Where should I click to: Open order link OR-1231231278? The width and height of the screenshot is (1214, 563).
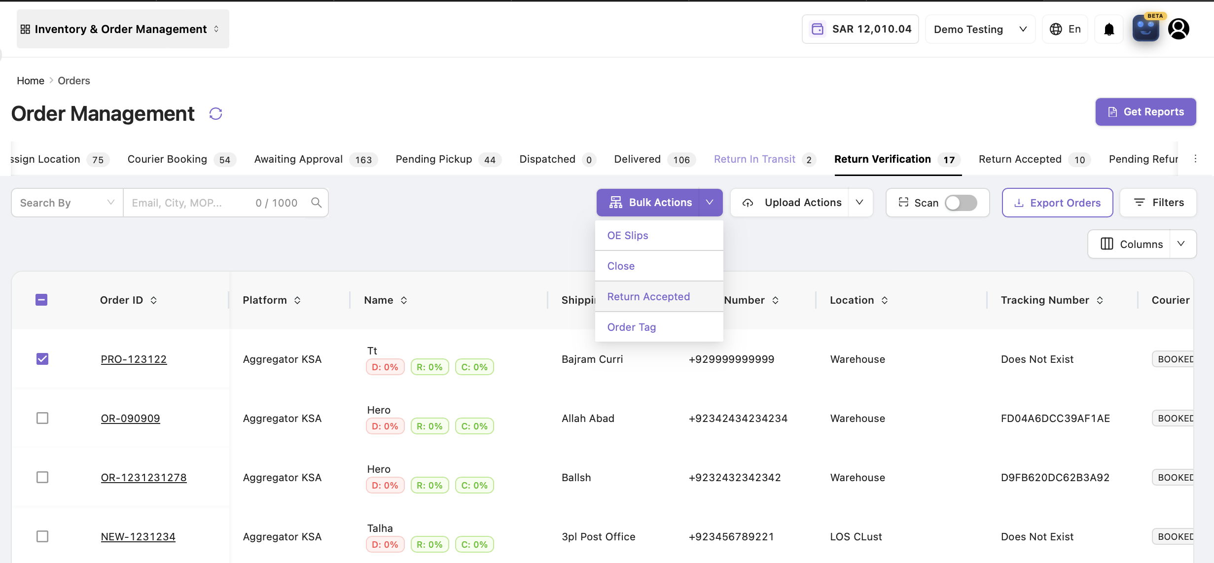tap(143, 478)
